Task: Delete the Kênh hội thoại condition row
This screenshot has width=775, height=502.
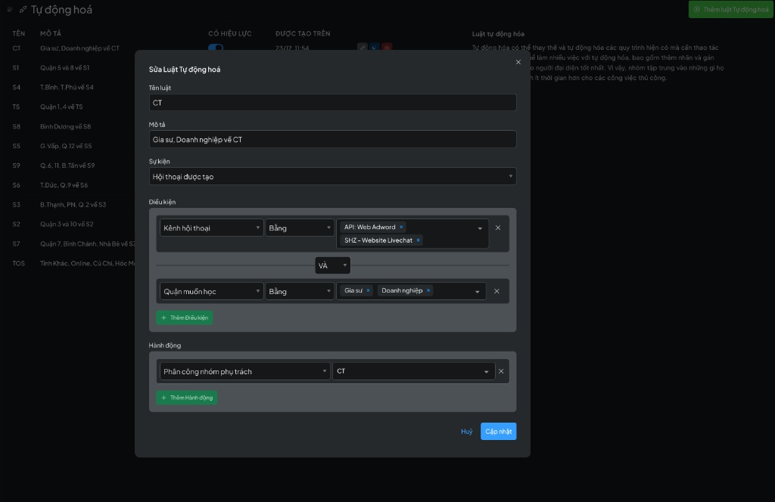Action: (x=497, y=228)
